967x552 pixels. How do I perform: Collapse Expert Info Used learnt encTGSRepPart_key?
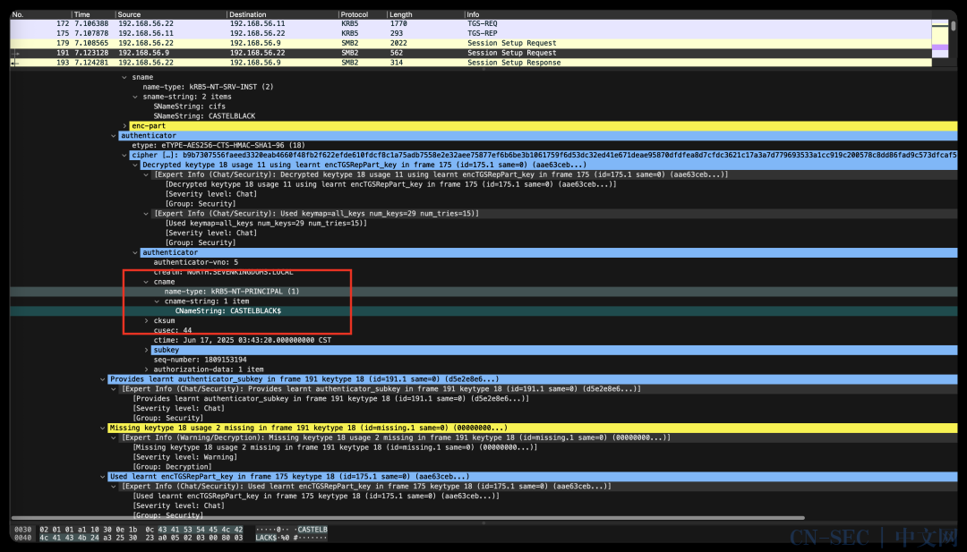pyautogui.click(x=114, y=486)
